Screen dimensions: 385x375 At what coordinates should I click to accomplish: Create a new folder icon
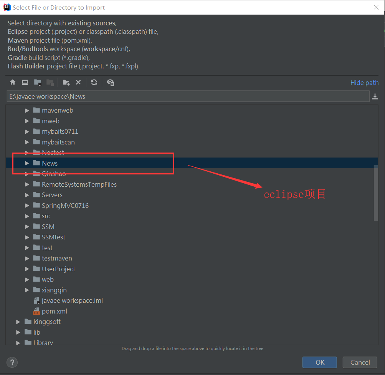click(66, 83)
